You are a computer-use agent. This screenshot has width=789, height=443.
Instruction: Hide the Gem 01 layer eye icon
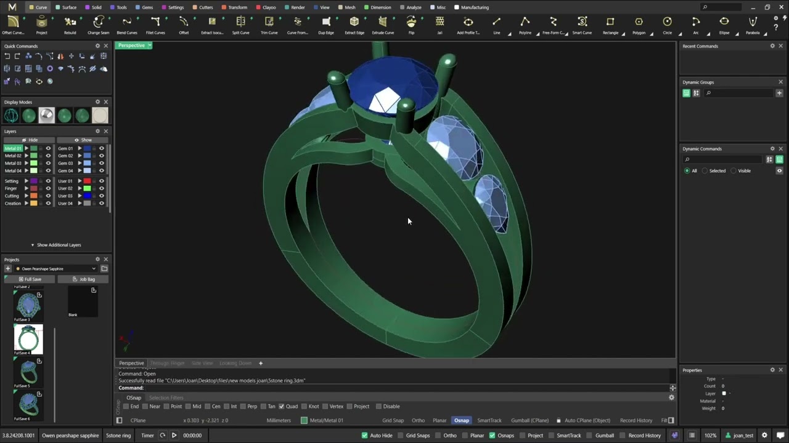(102, 148)
